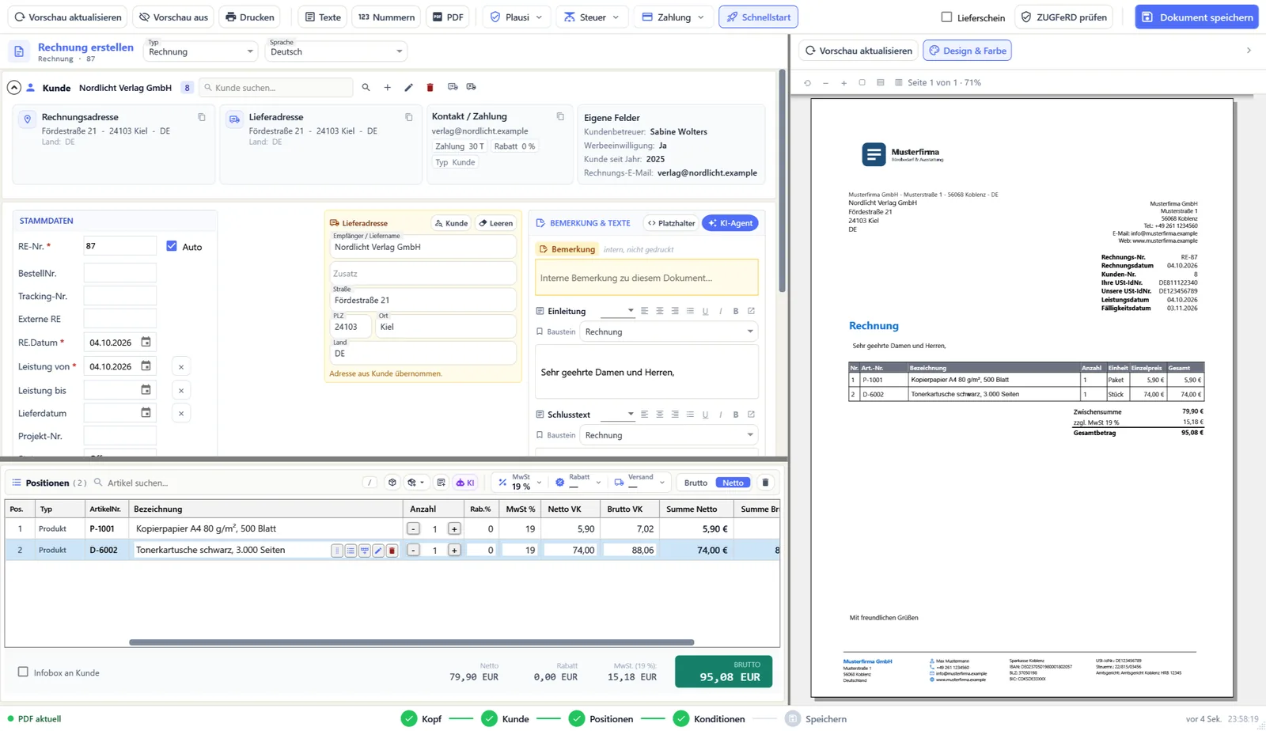Toggle the Auto checkbox for RE-Nr.
The width and height of the screenshot is (1266, 731).
[172, 247]
